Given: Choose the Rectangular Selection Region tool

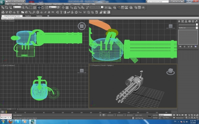Looking at the screenshot, I should (31, 8).
